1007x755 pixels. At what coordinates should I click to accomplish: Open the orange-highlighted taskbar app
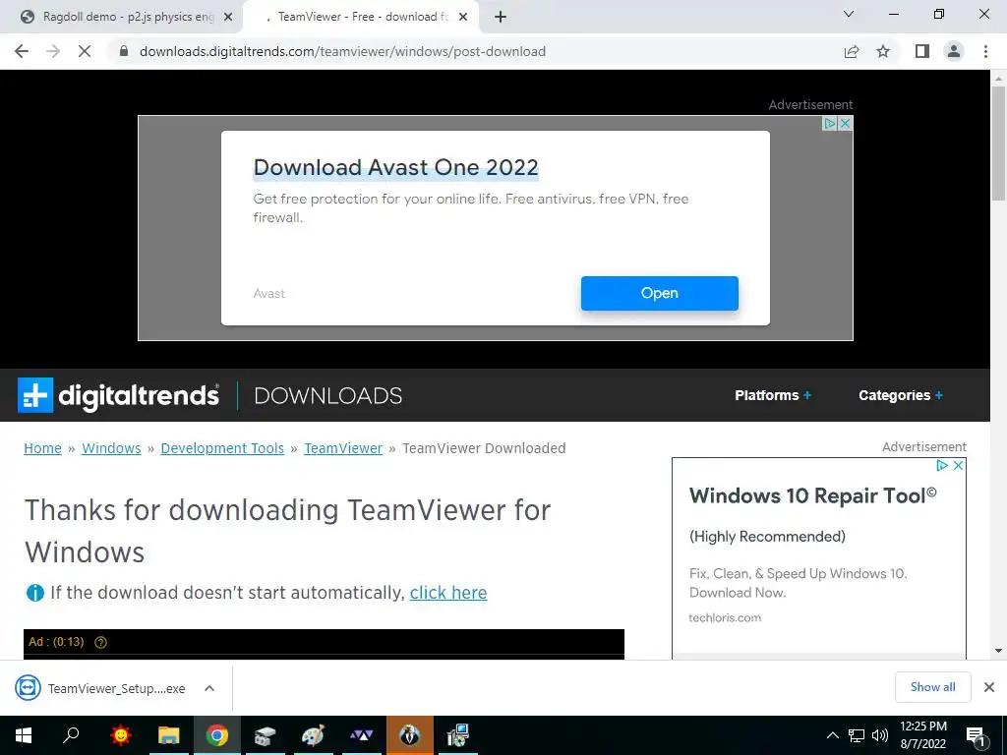(410, 735)
